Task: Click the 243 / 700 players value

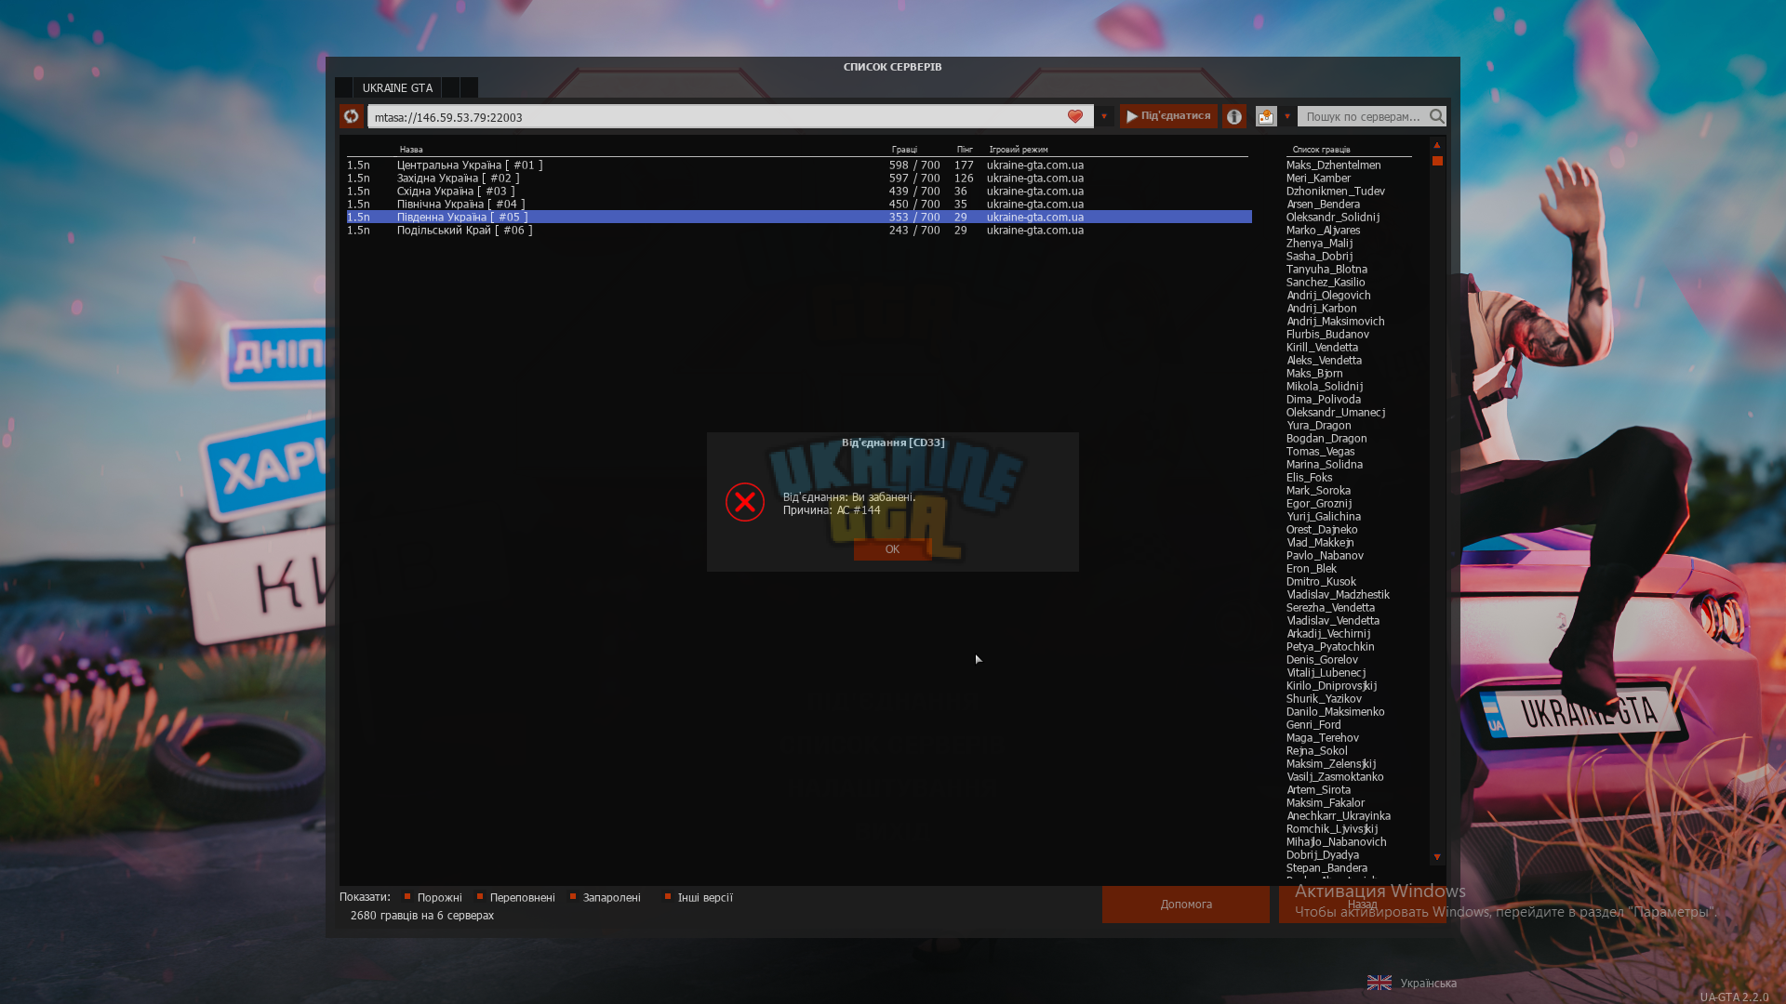Action: pyautogui.click(x=914, y=230)
